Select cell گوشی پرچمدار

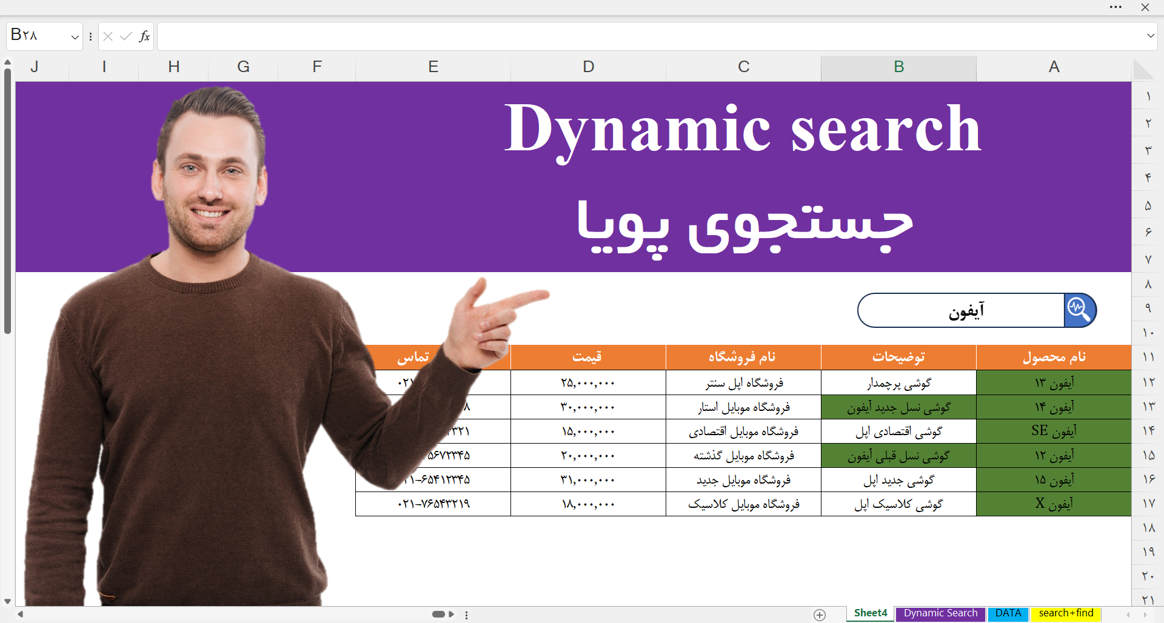898,382
